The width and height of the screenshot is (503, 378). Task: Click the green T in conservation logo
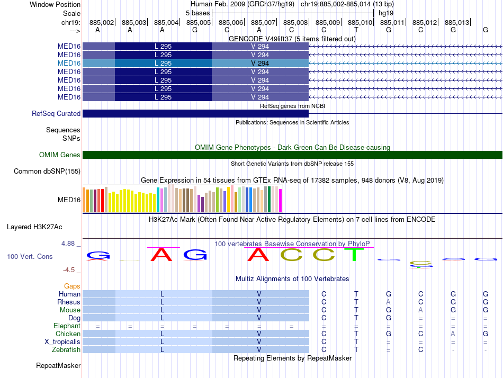354,255
